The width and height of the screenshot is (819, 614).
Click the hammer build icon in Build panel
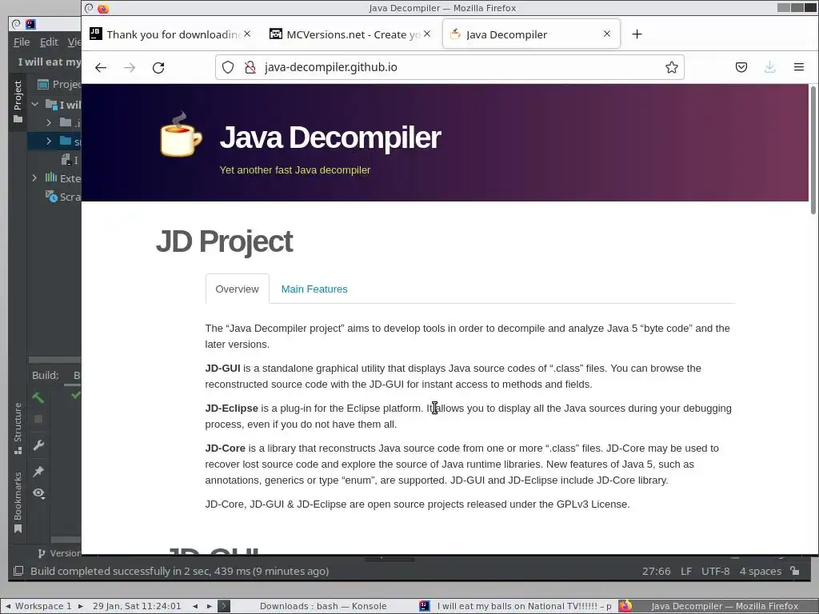pos(38,397)
